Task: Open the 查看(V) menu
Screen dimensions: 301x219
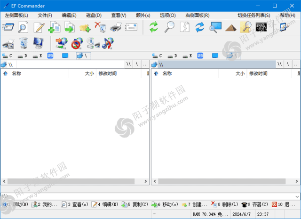Action: pyautogui.click(x=119, y=16)
